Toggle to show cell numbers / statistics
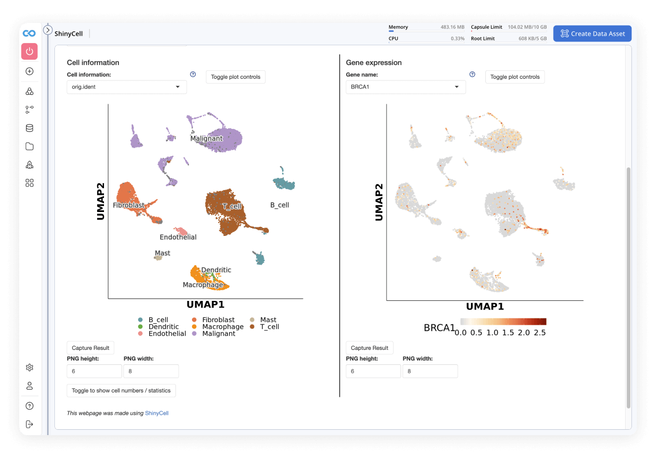Screen dimensions: 656x458 tap(121, 390)
